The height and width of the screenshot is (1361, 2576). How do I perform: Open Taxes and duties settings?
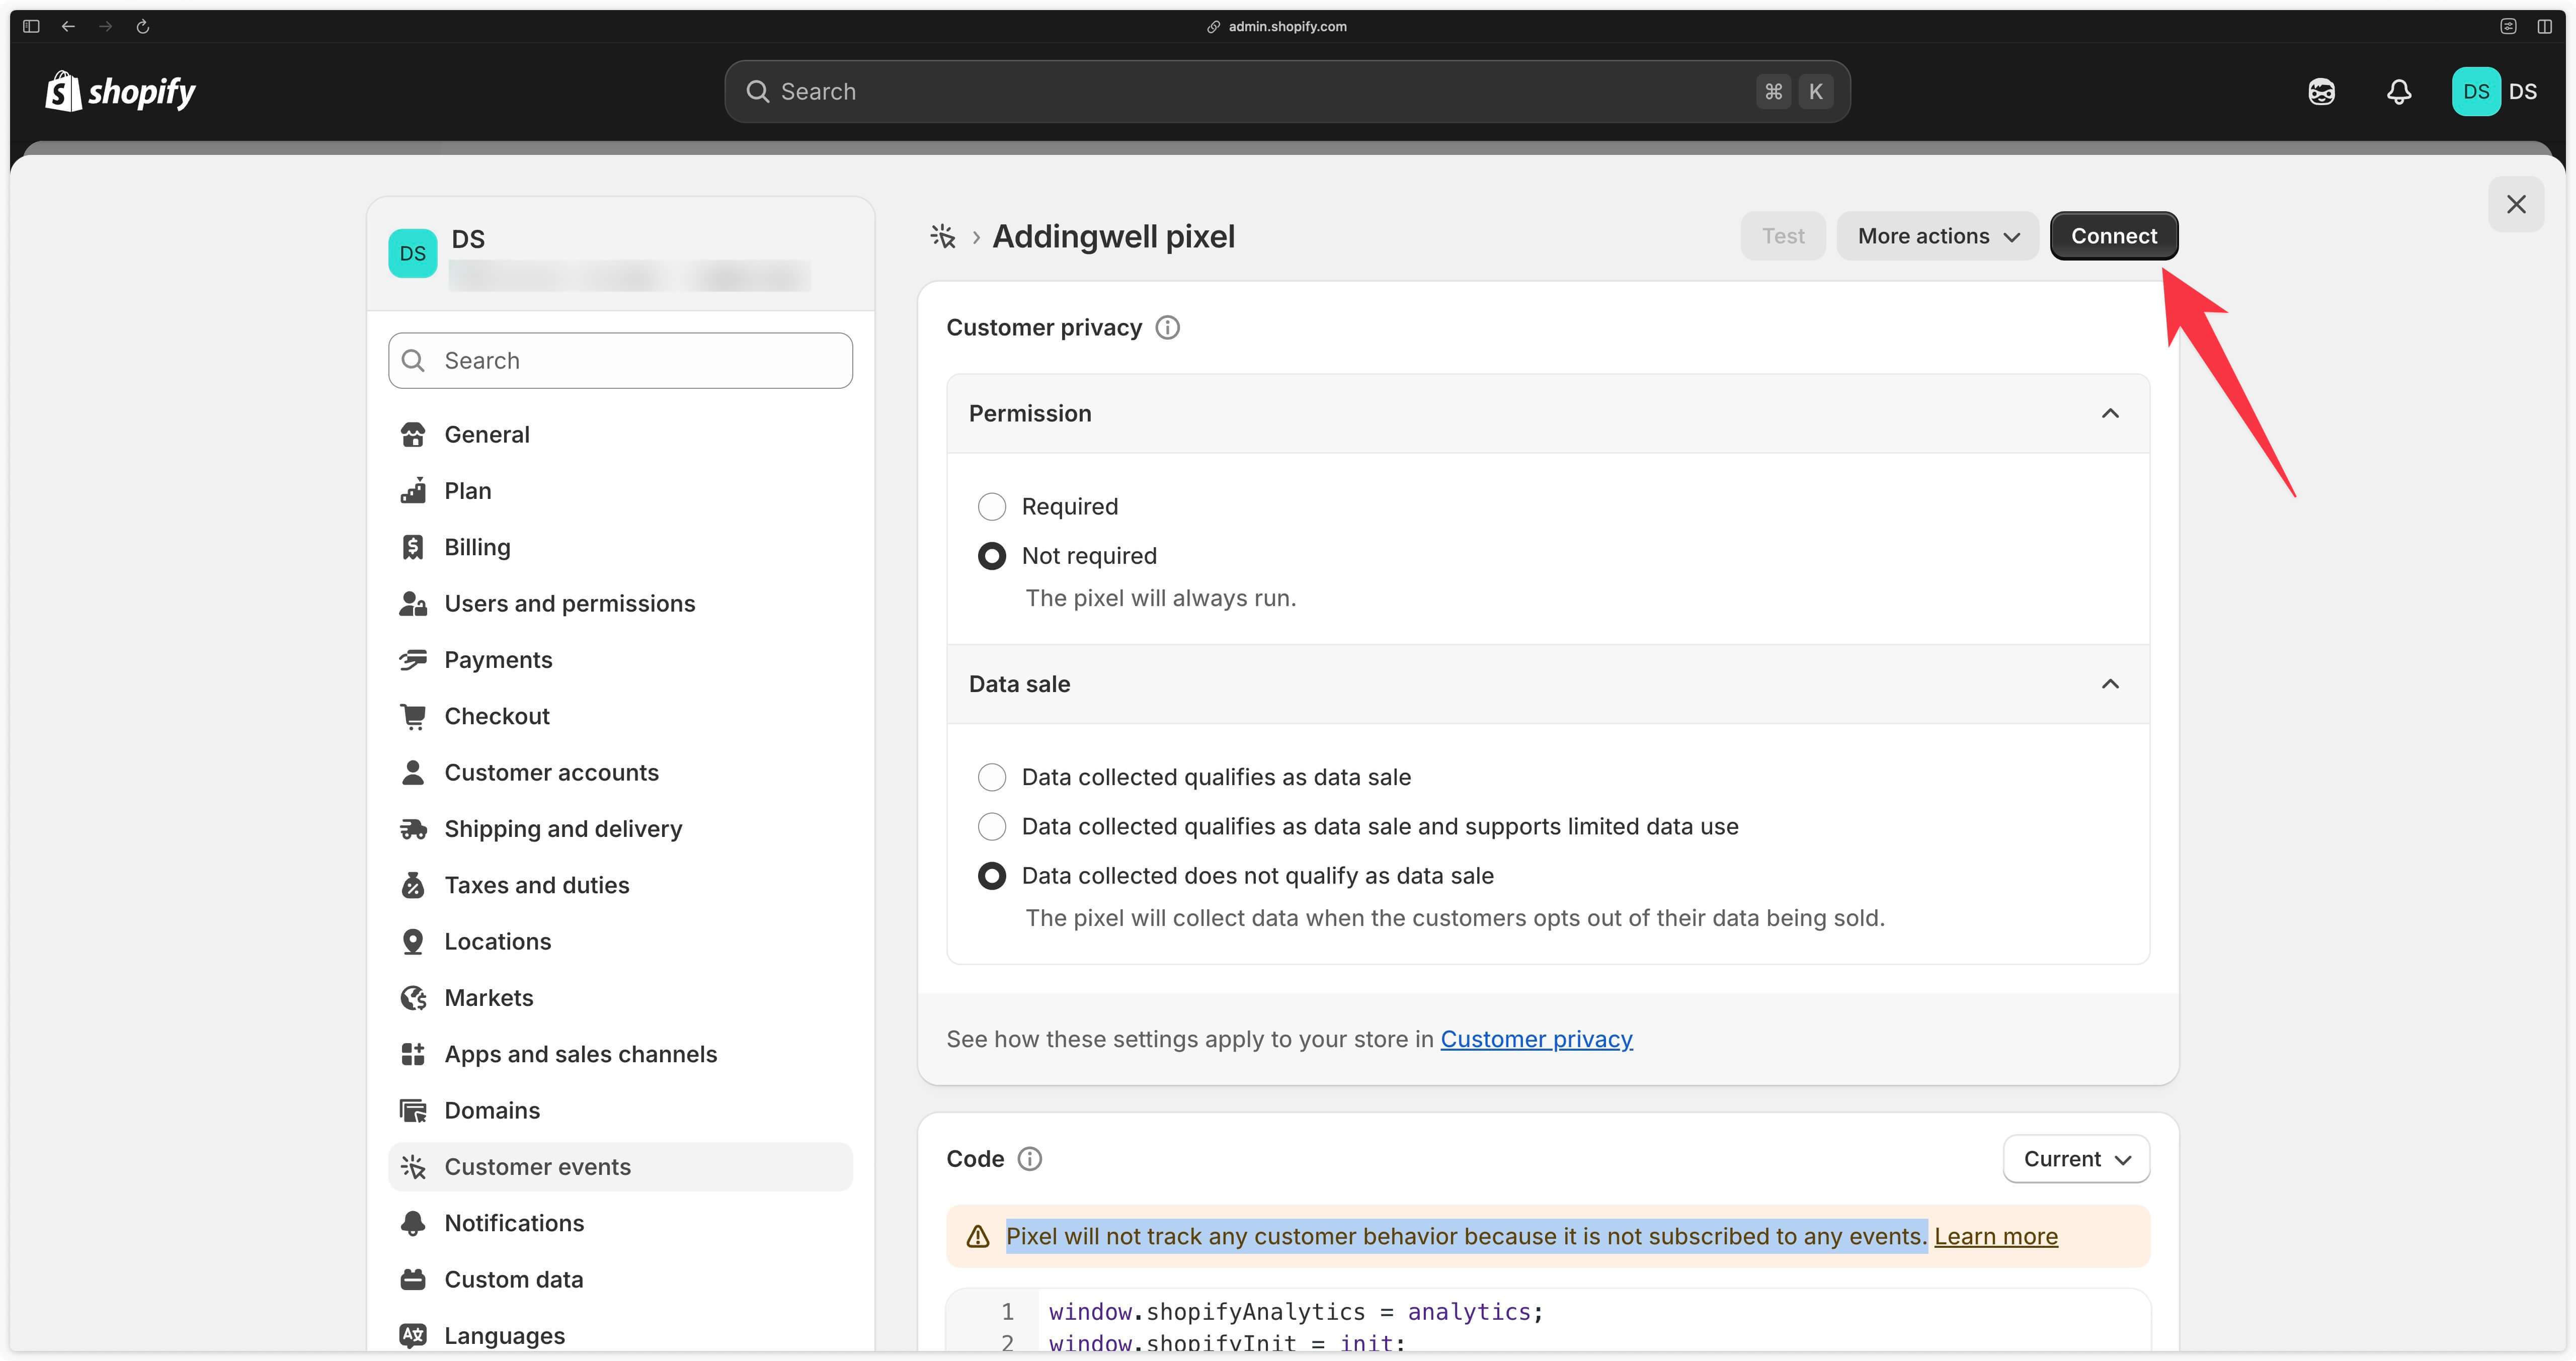coord(620,885)
